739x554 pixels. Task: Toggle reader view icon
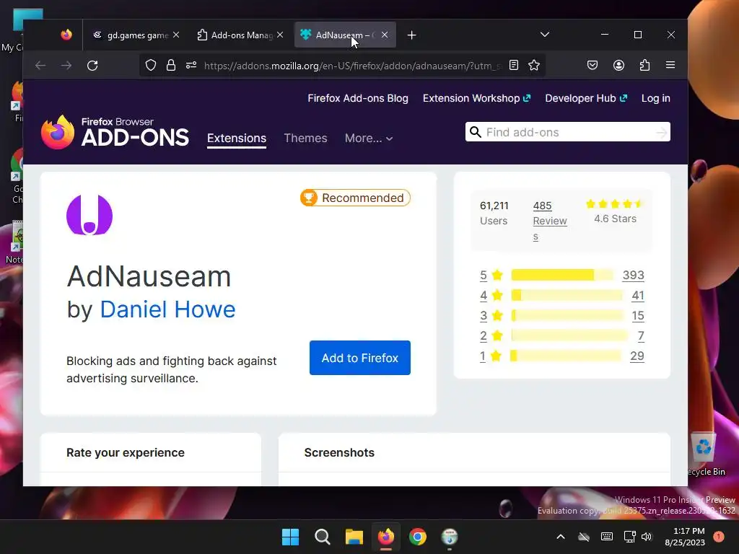click(x=514, y=65)
